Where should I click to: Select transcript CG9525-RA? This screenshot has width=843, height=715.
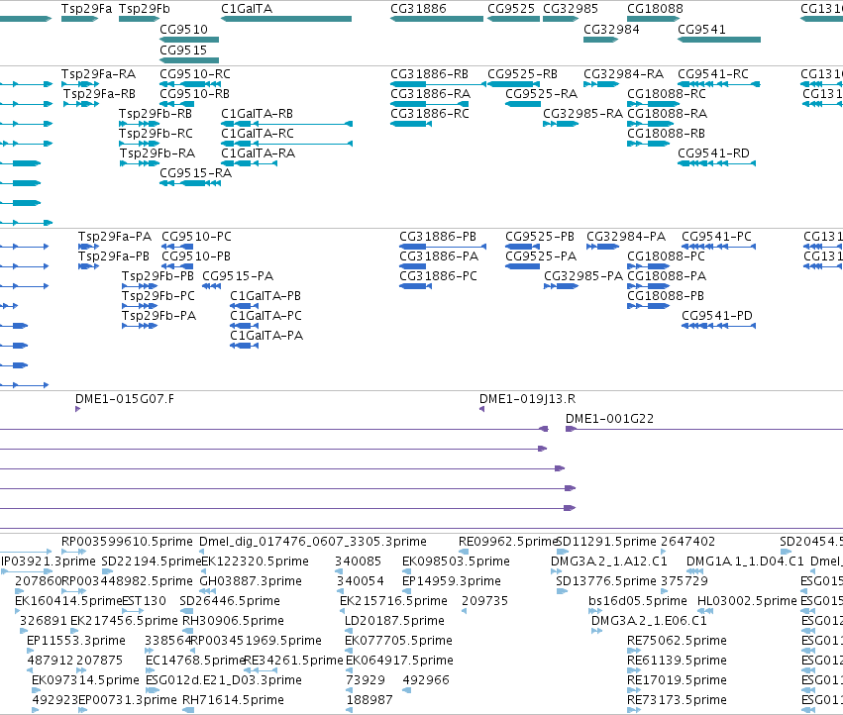(523, 104)
